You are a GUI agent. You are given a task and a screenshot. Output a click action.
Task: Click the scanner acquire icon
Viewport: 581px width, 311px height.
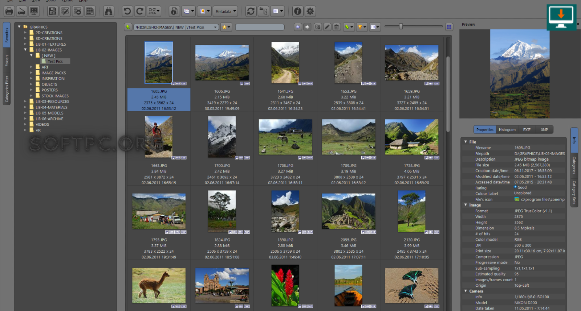coord(21,11)
